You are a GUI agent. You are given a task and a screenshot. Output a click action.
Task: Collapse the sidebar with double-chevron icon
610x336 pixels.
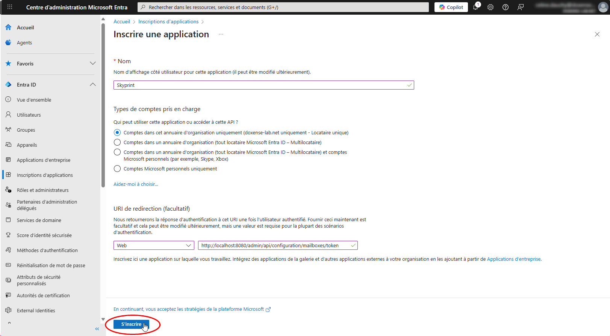pos(97,329)
